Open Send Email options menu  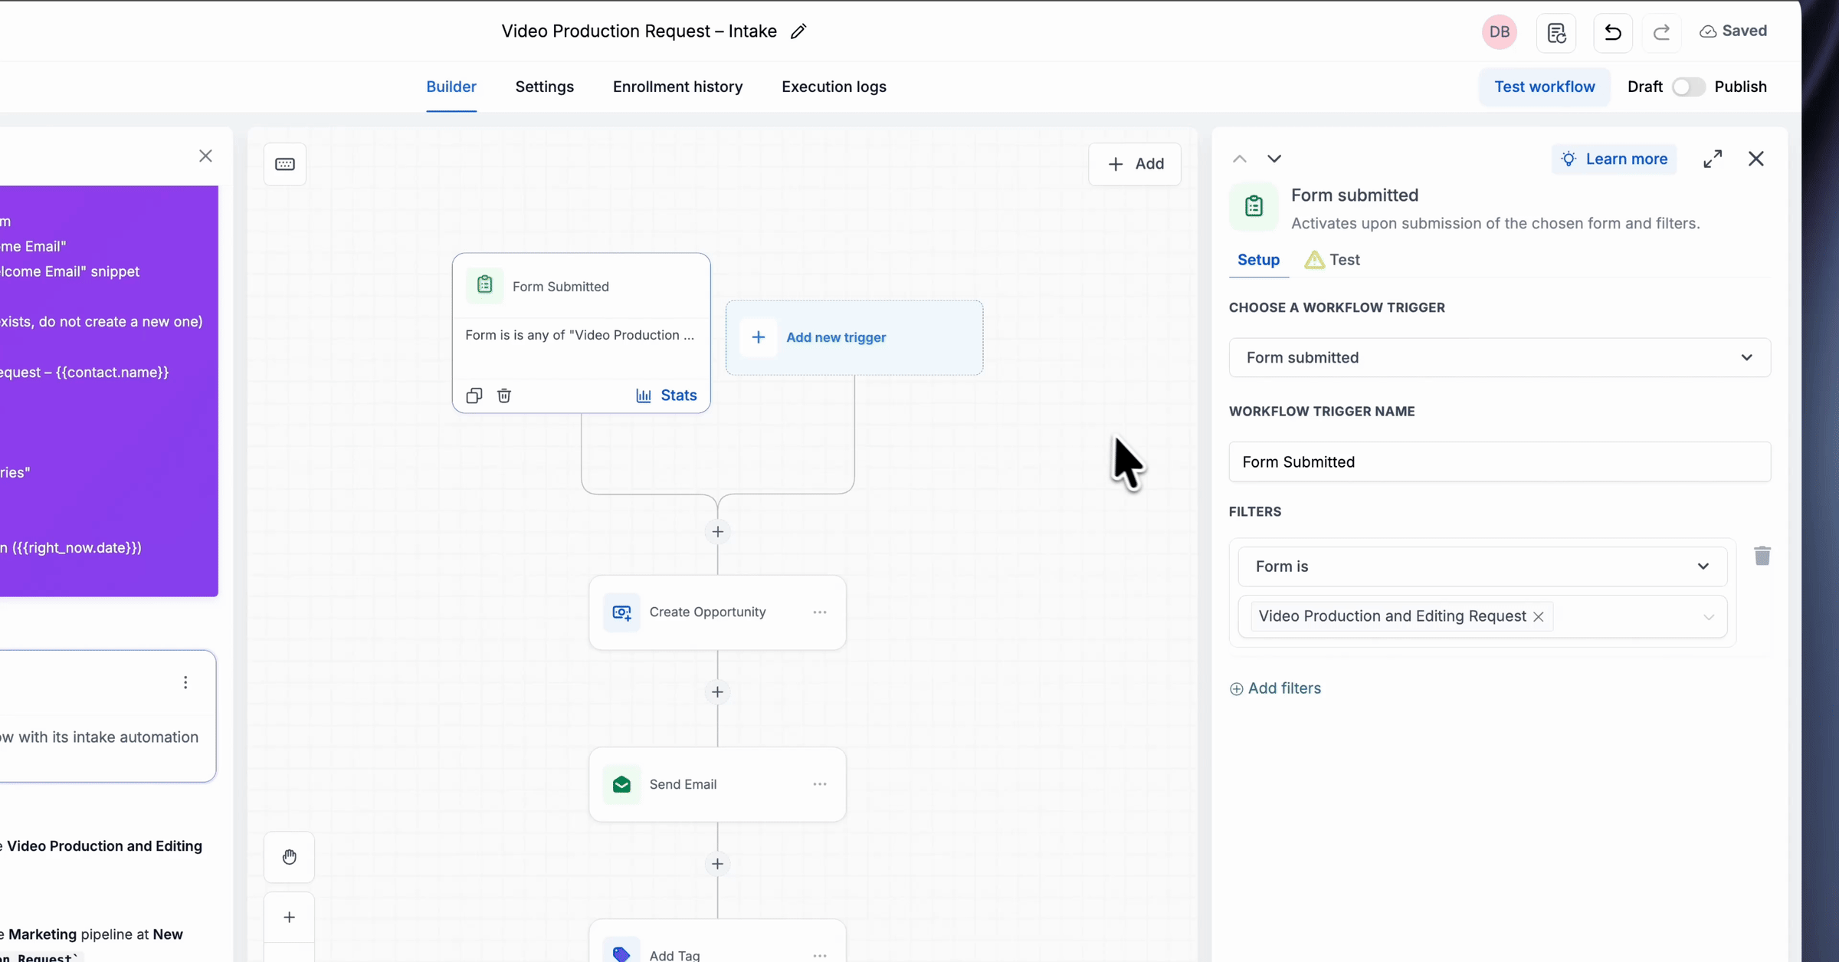[820, 784]
